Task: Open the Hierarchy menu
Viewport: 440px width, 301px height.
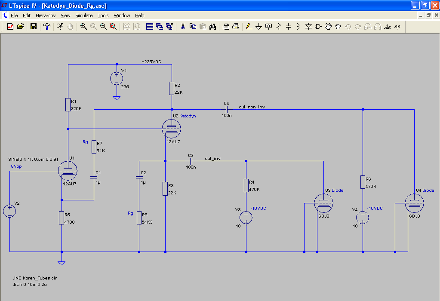Action: 46,15
